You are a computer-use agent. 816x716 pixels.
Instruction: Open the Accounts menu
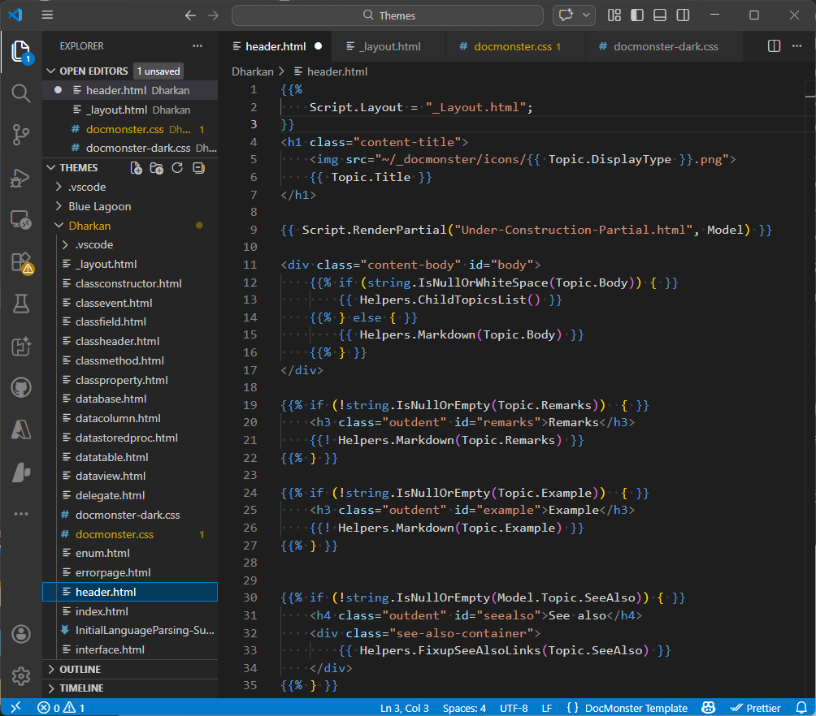tap(21, 634)
